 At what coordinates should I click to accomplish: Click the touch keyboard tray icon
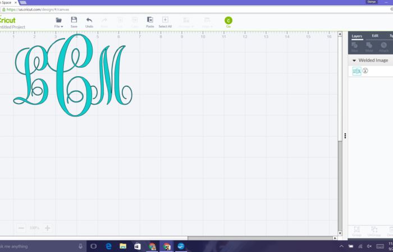[x=380, y=246]
